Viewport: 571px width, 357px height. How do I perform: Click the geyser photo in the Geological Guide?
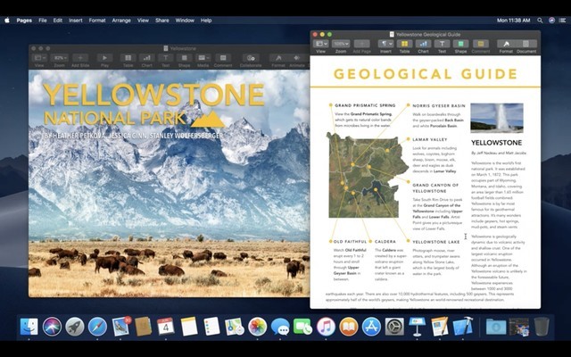tap(496, 118)
